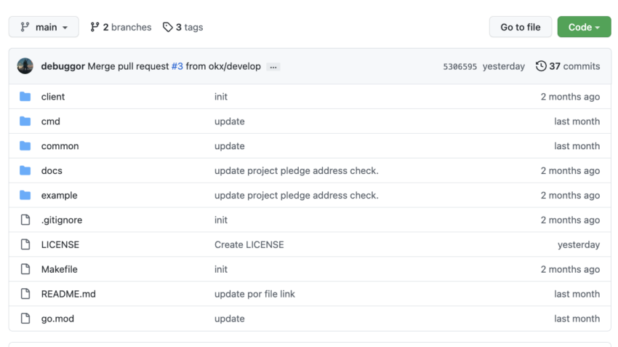Open the 'Create LICENSE' commit message

pyautogui.click(x=249, y=245)
